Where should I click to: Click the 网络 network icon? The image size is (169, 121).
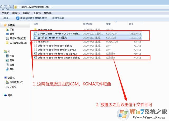[5, 95]
